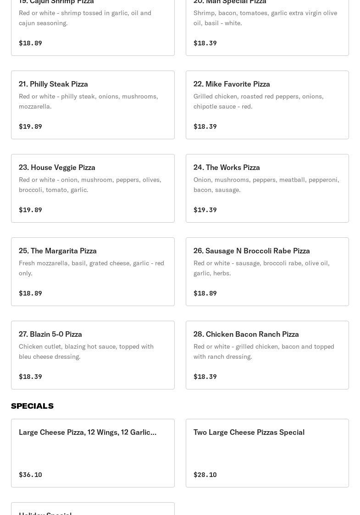Select 22. Mike Favorite Pizza card
Image resolution: width=360 pixels, height=515 pixels.
267,105
